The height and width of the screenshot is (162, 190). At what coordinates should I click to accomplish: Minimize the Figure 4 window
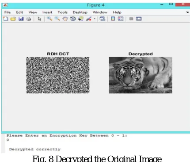point(162,5)
